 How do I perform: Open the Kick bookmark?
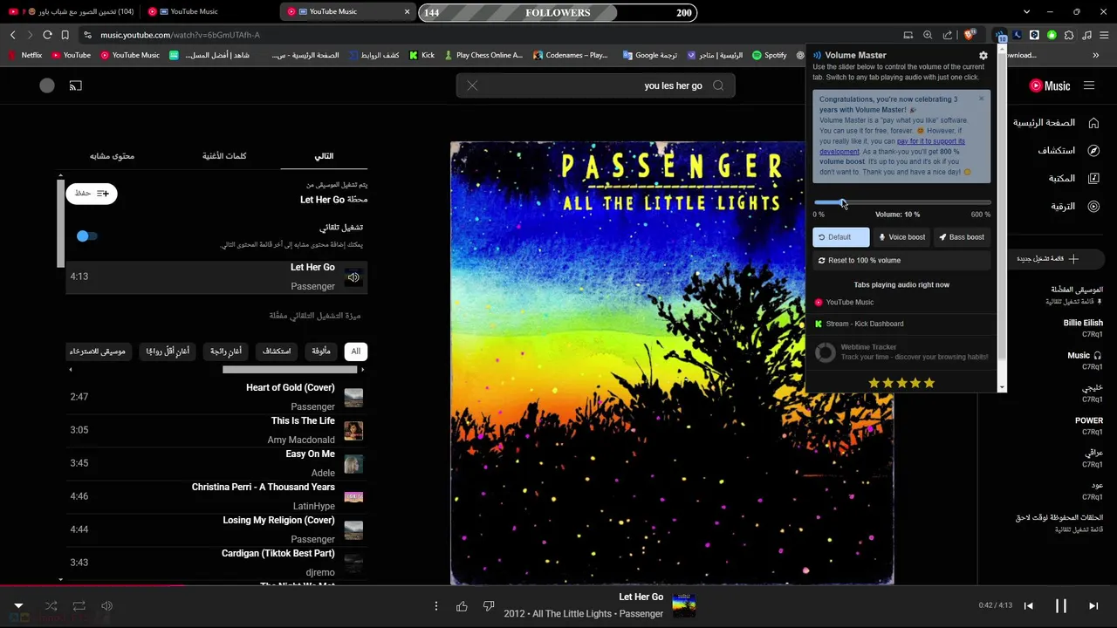(x=421, y=55)
